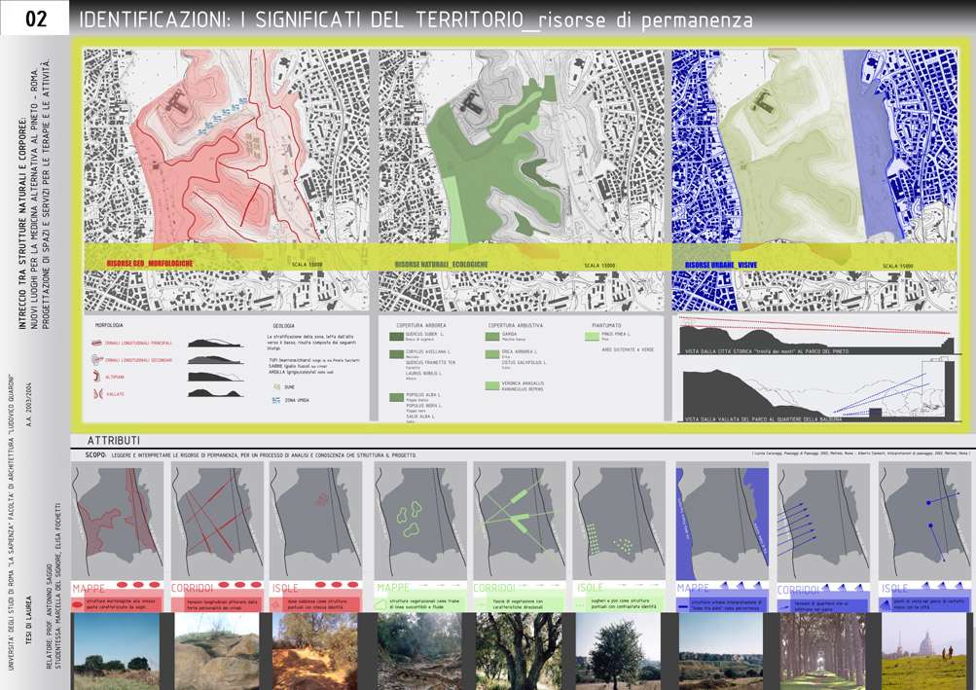Click the ATTRIBUTI section heading
976x690 pixels.
(x=114, y=440)
